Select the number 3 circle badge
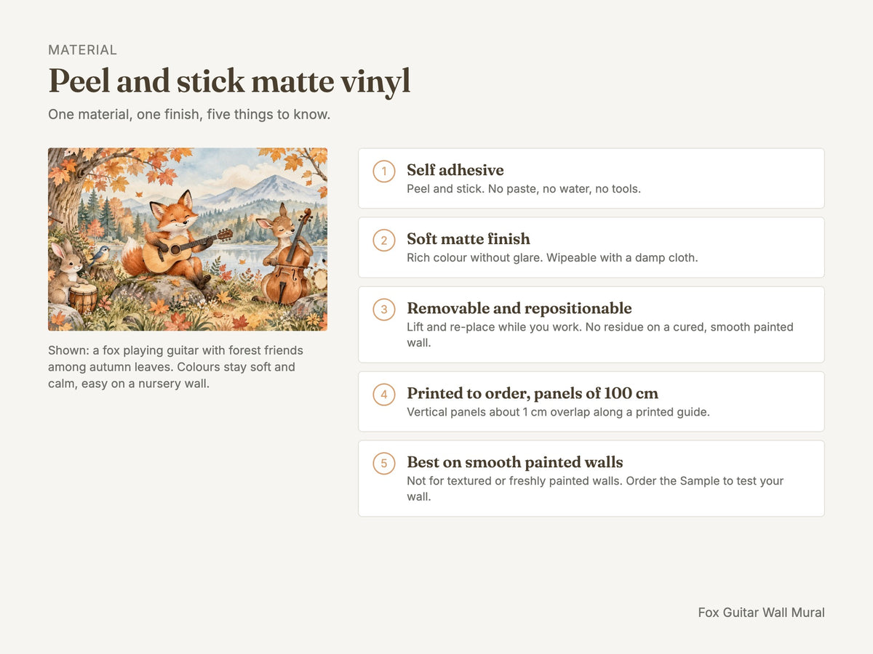 pyautogui.click(x=384, y=310)
